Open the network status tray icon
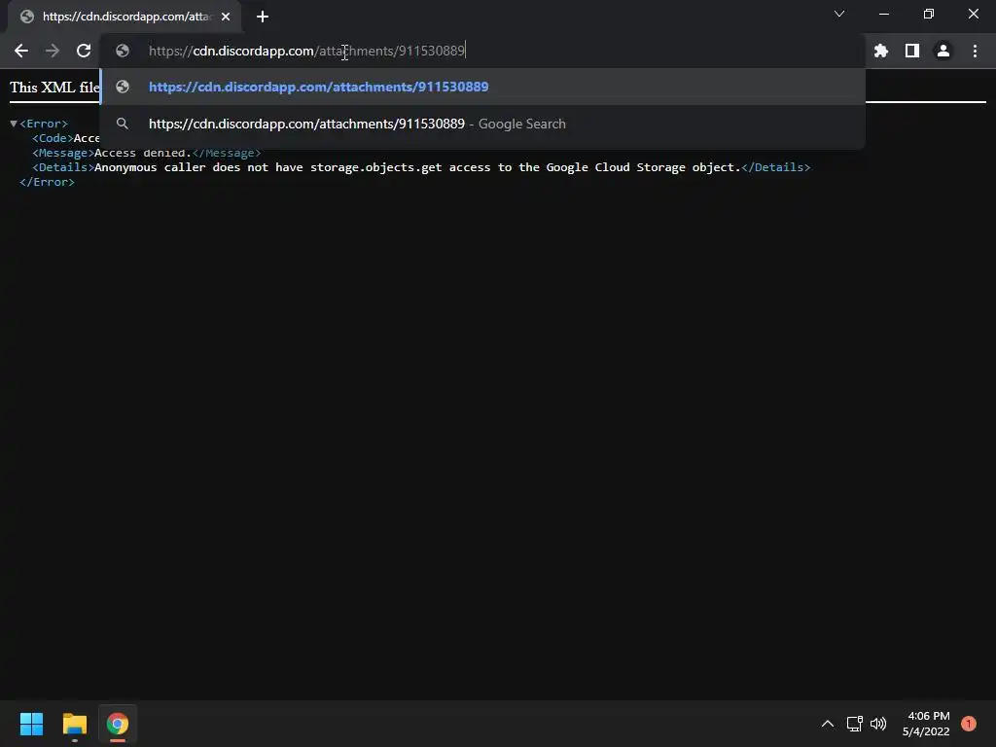The width and height of the screenshot is (996, 747). tap(854, 724)
